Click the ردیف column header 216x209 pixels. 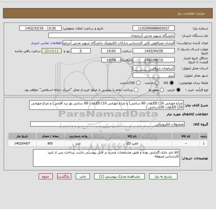204,136
